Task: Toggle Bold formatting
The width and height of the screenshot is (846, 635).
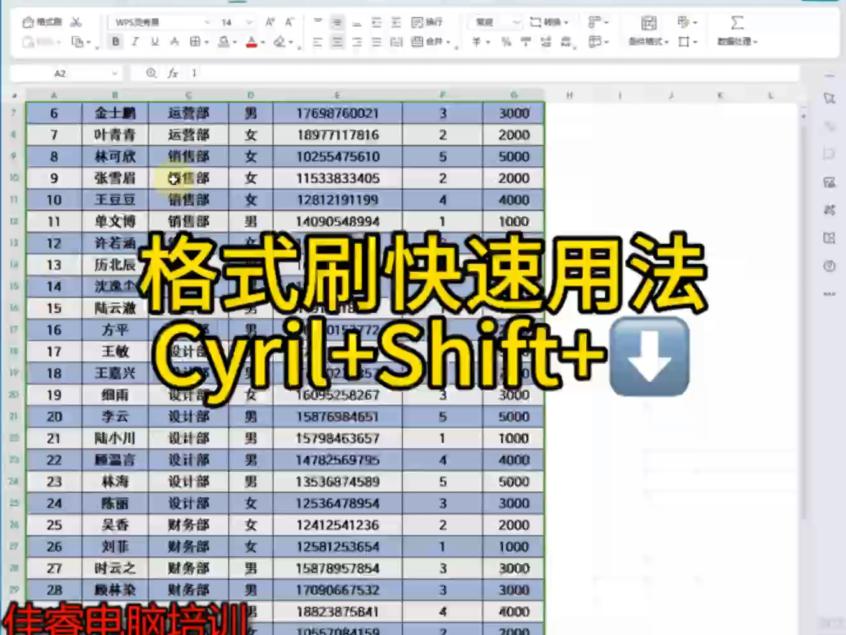Action: tap(115, 42)
